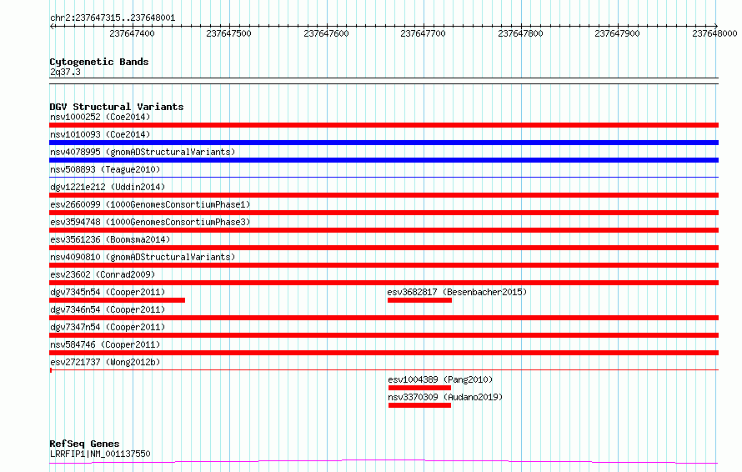Click the nsv1000252 (Coe2014) variant label
Image resolution: width=742 pixels, height=472 pixels.
point(100,117)
